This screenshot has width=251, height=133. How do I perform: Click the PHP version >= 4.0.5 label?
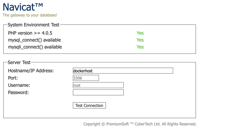pos(30,33)
